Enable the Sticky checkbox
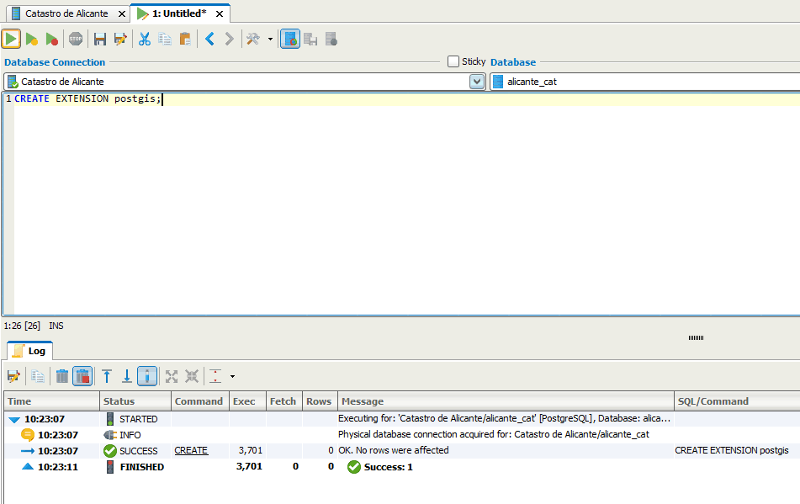800x504 pixels. (453, 61)
